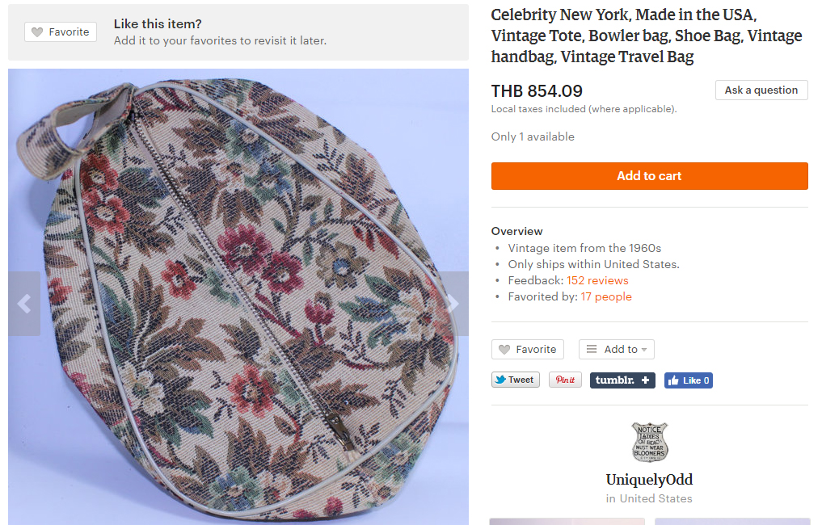822x525 pixels.
Task: Visit the UniquelyOdd shop name link
Action: point(649,480)
